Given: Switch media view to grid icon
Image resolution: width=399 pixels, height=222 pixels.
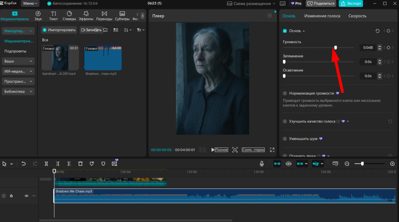Looking at the screenshot, I should click(x=115, y=30).
